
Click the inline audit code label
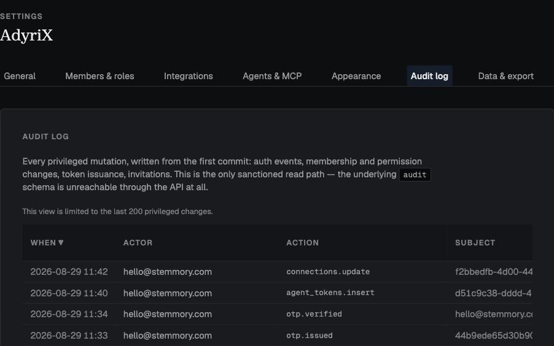[415, 175]
